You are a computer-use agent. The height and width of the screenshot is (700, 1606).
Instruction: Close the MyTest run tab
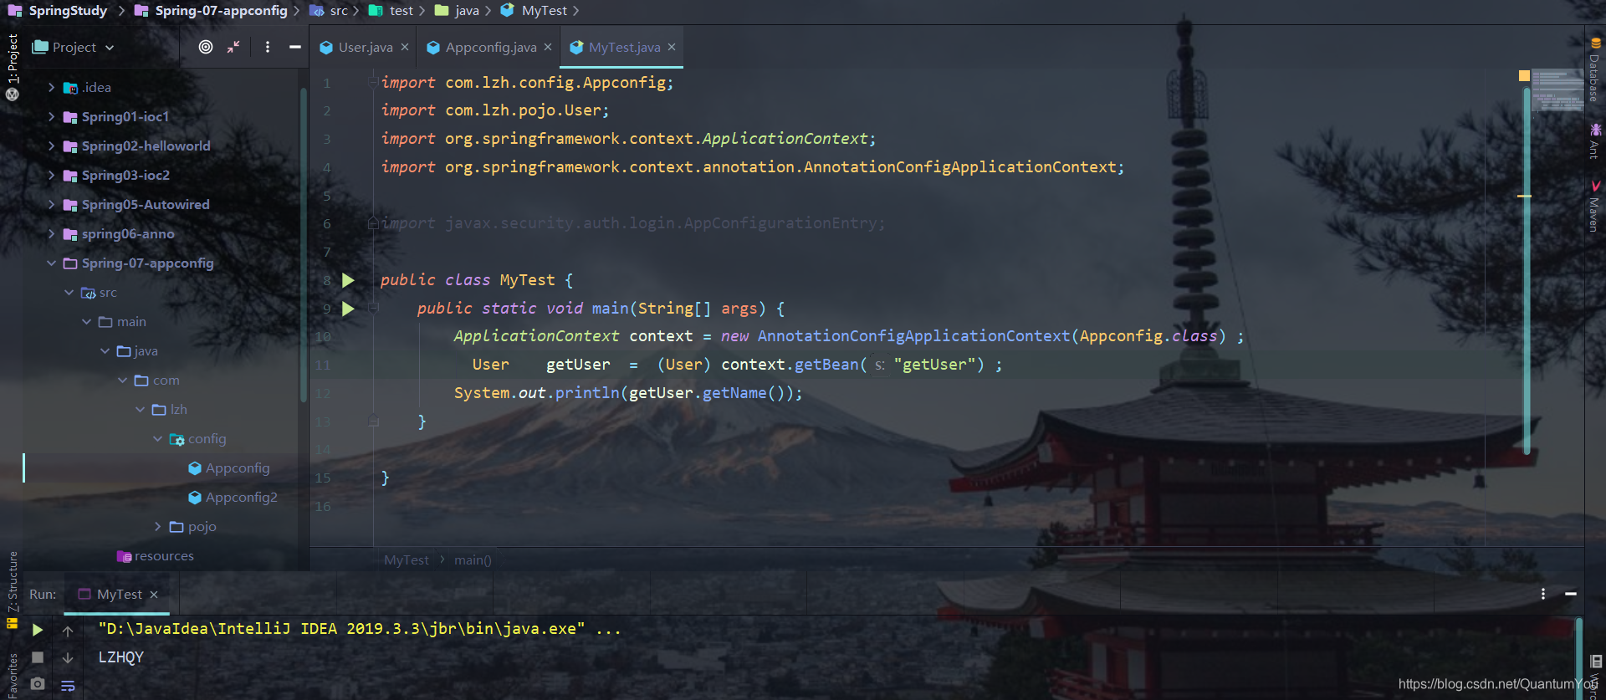[154, 595]
